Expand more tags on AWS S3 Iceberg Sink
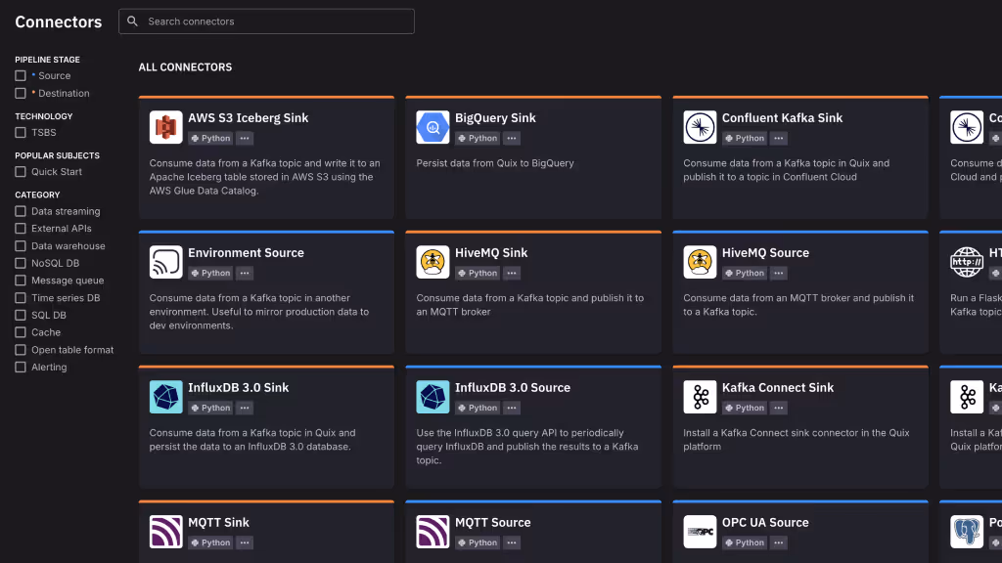Screen dimensions: 1002x563 245,138
